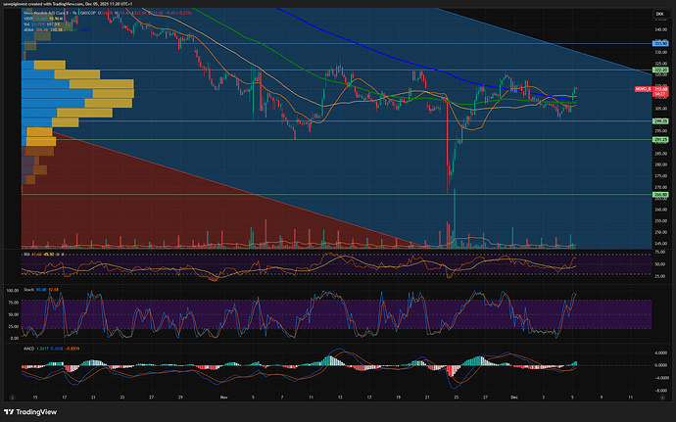Select the 333.90 horizontal line price label

click(661, 44)
